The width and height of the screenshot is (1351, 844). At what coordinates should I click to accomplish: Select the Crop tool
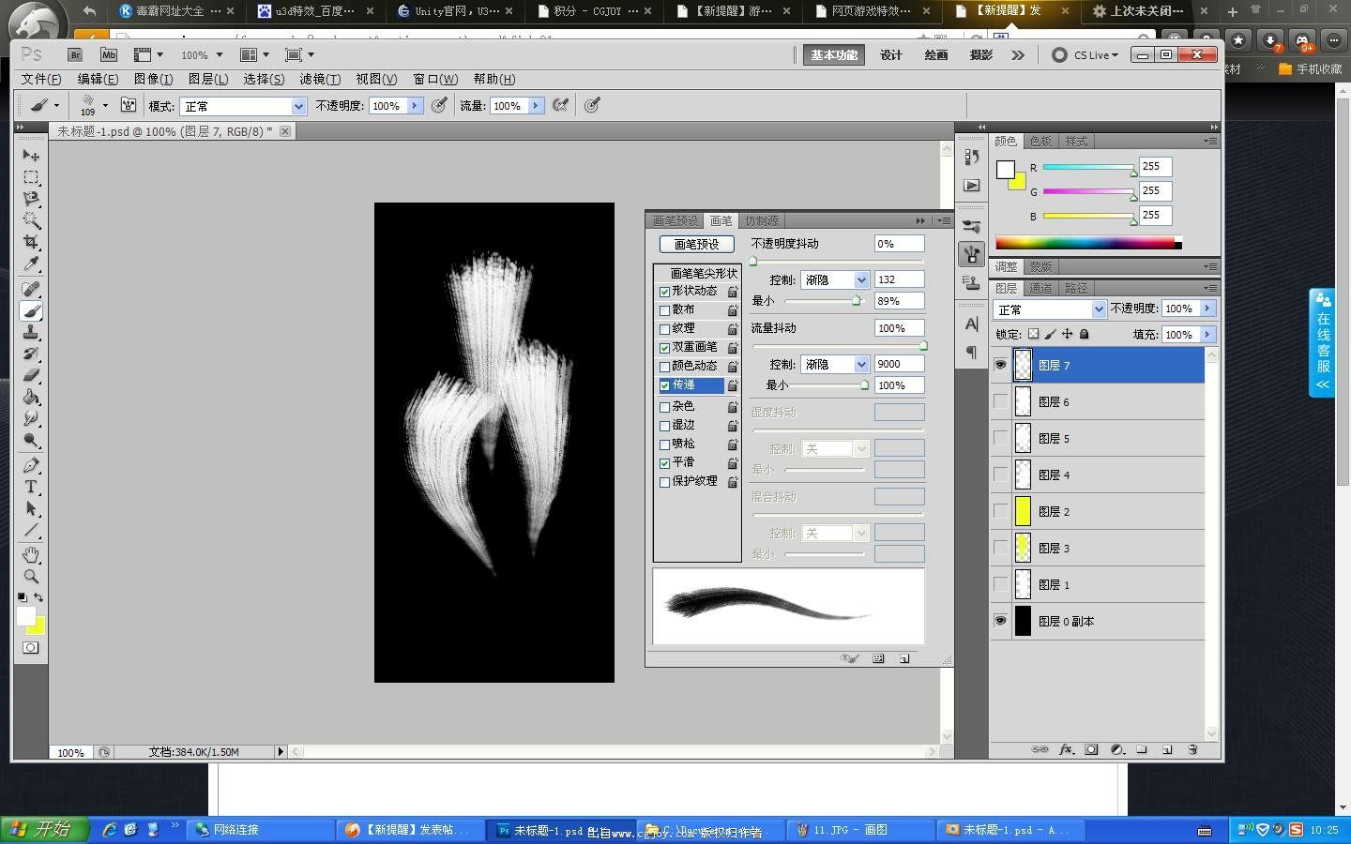coord(31,242)
